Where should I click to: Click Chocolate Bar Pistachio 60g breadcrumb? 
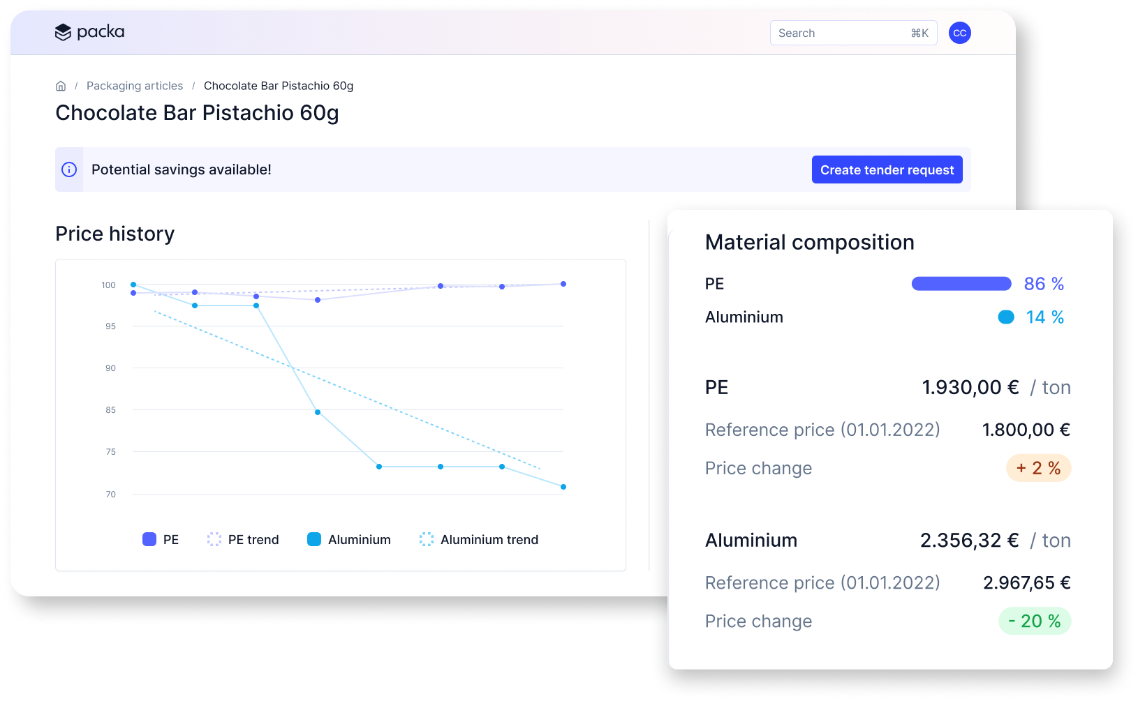tap(279, 86)
